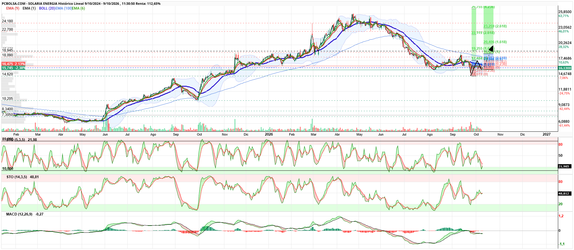Viewport: 574px width, 250px height.
Task: Select the 11,8811 right-axis value
Action: [565, 89]
